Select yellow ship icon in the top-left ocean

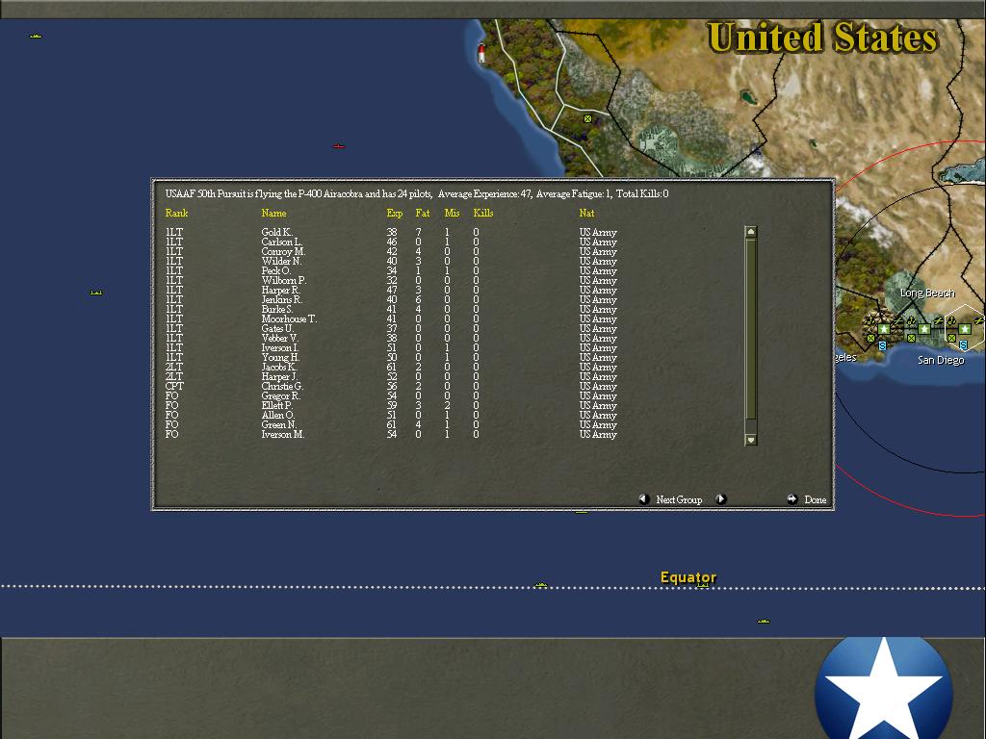click(x=36, y=36)
